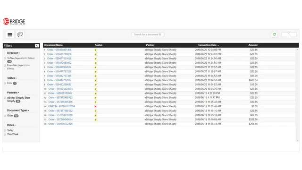
Task: Click the red X error icon on PARTIN row
Action: pyautogui.click(x=95, y=106)
